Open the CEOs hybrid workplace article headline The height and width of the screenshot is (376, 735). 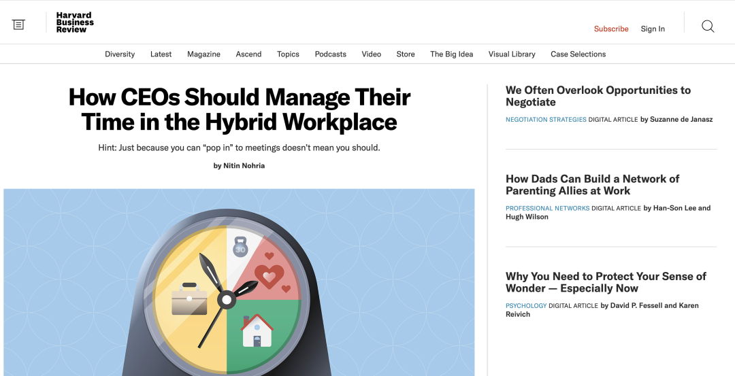(x=239, y=109)
